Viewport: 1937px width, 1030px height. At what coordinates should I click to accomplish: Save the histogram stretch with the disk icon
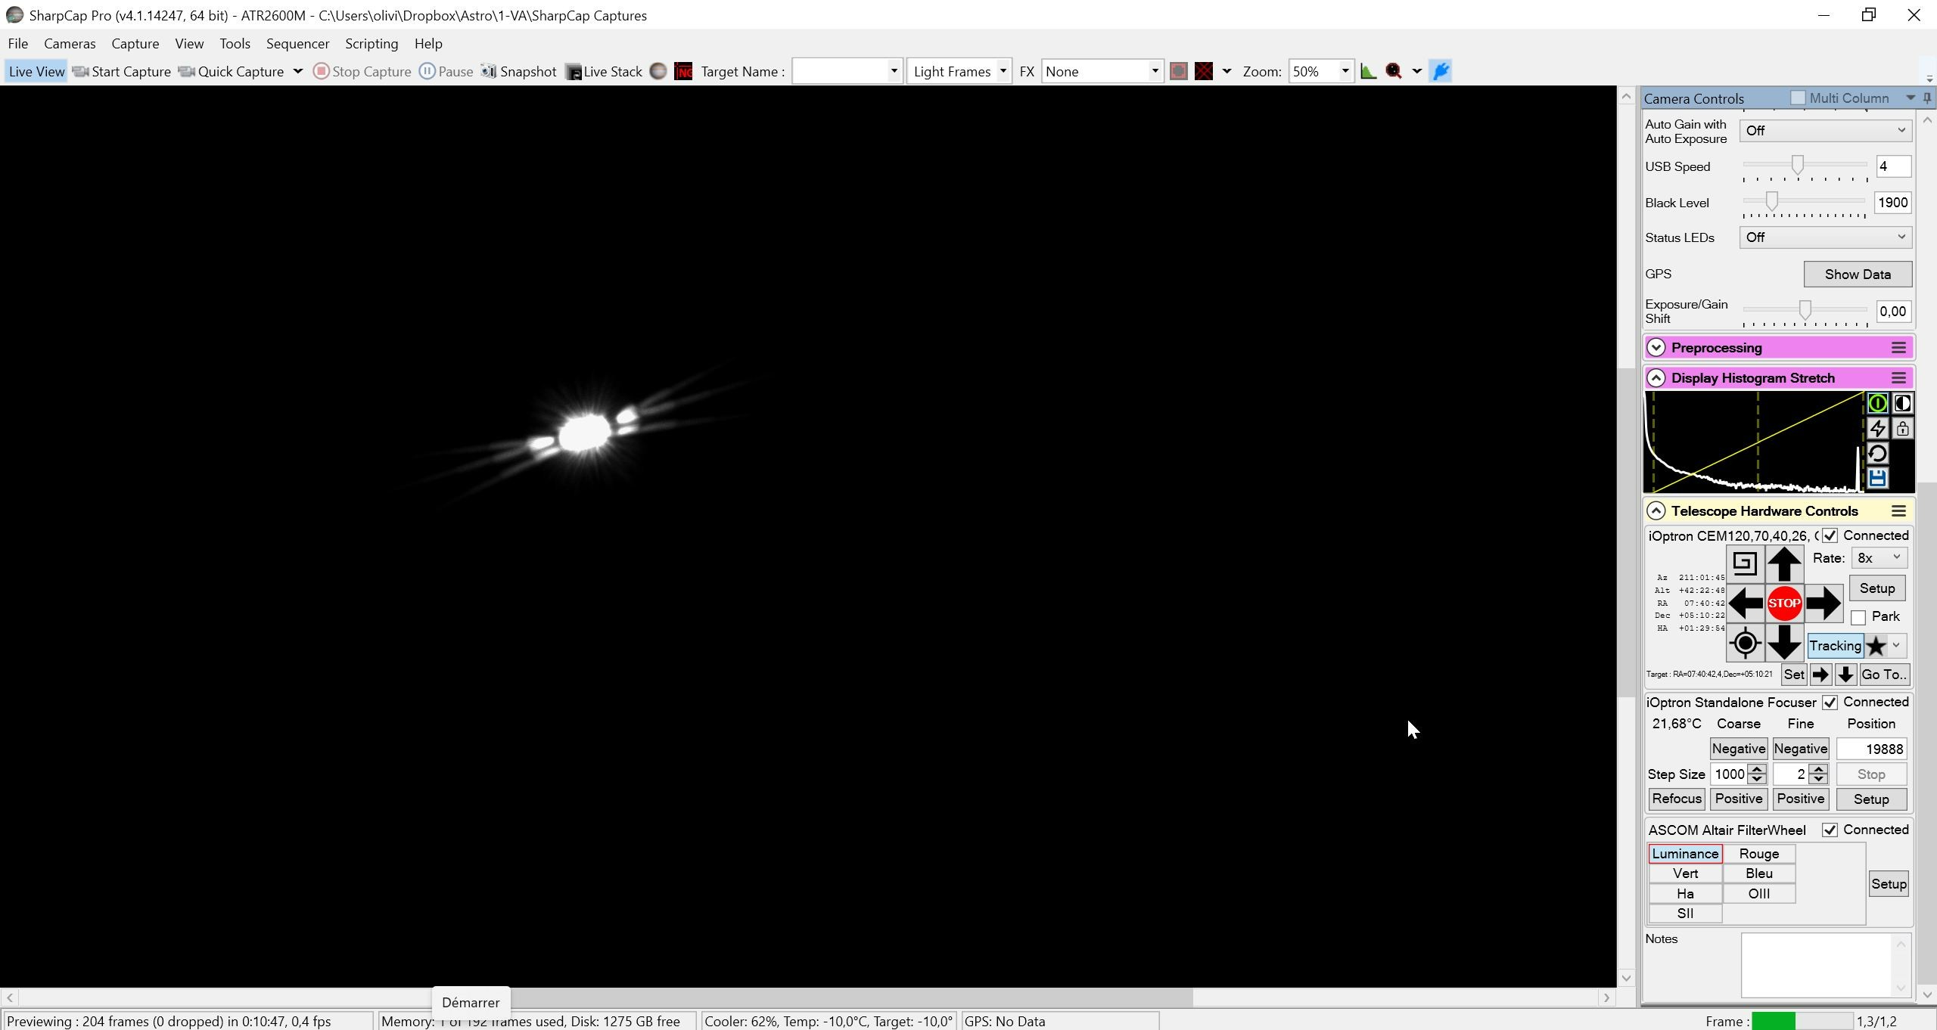pos(1877,478)
